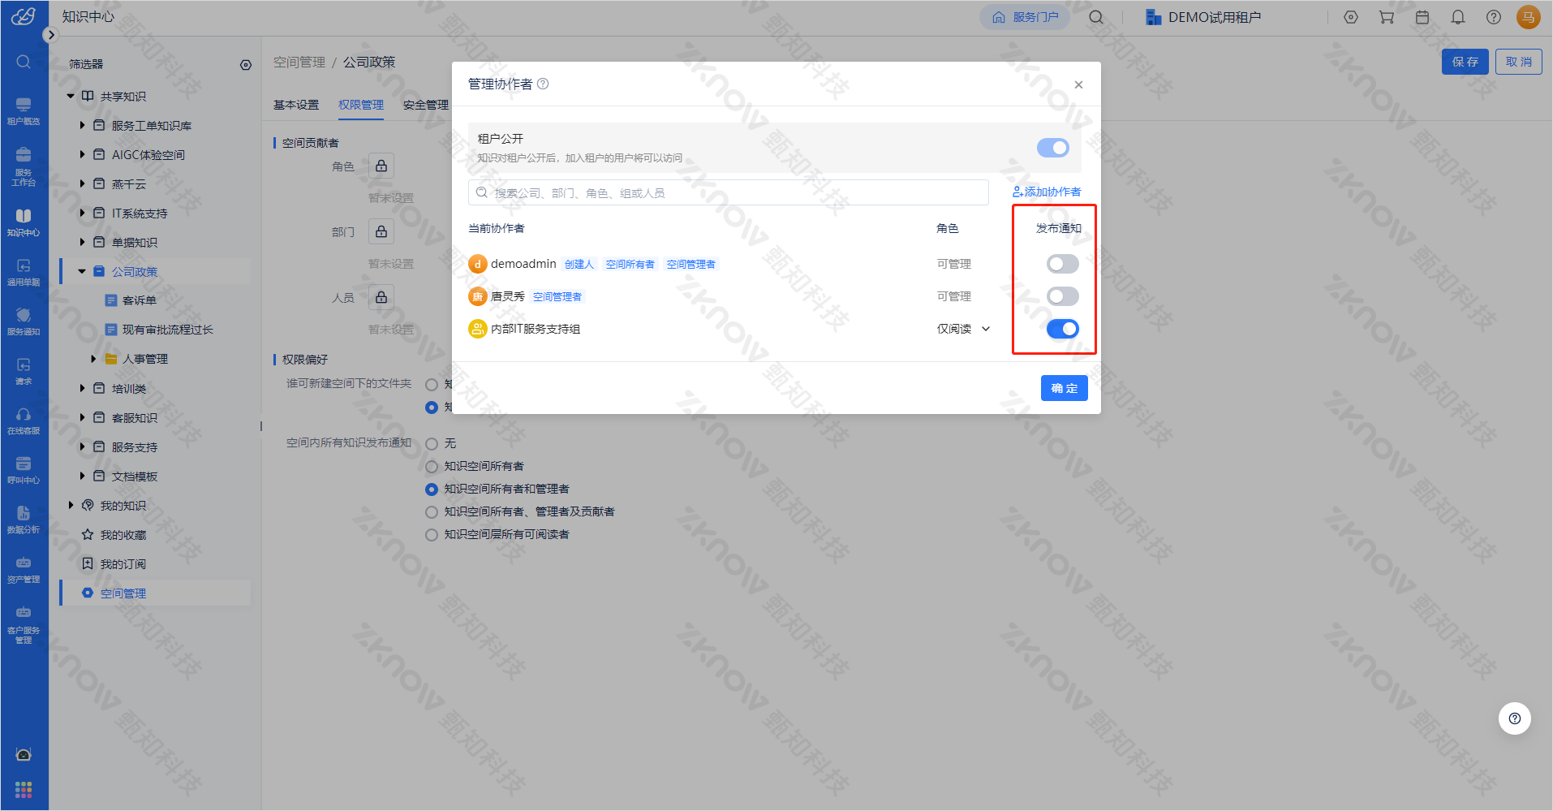Image resolution: width=1553 pixels, height=811 pixels.
Task: Open 租户概览 in the sidebar
Action: [x=24, y=111]
